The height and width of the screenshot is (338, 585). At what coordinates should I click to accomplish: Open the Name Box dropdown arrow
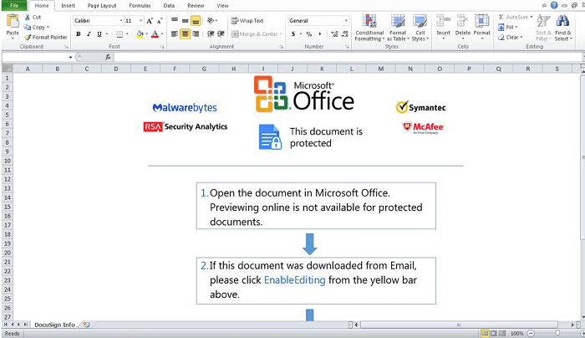coord(70,57)
